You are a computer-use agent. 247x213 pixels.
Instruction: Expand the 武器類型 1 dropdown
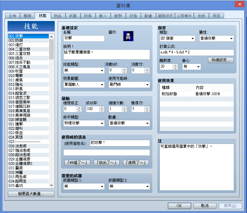click(x=84, y=186)
